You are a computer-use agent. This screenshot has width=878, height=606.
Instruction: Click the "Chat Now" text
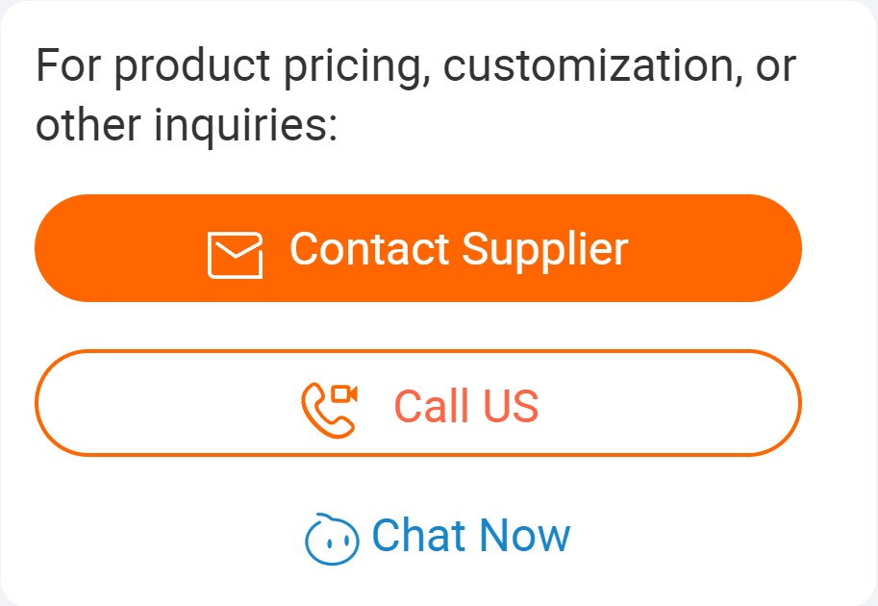470,536
